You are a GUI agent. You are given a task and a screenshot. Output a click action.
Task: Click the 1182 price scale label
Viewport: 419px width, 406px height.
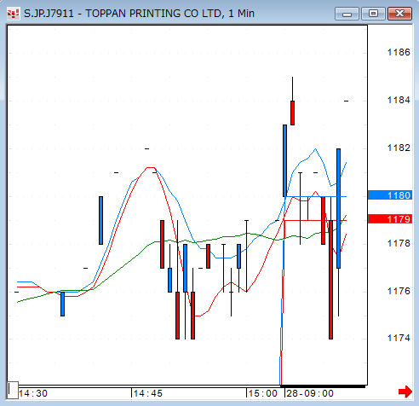(x=399, y=148)
